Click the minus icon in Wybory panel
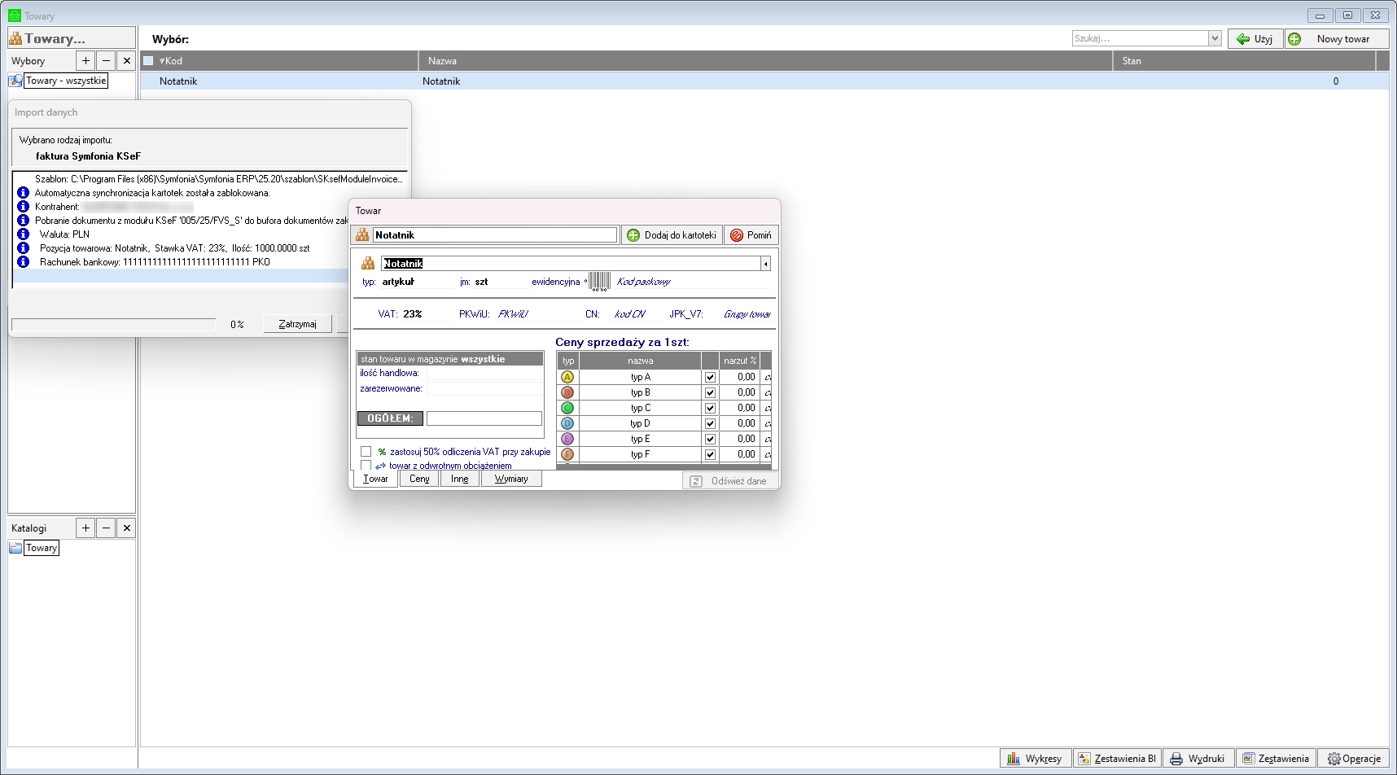 click(x=106, y=61)
